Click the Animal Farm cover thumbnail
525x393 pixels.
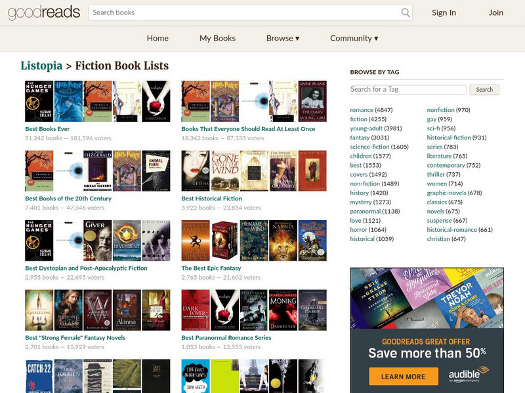(x=156, y=171)
